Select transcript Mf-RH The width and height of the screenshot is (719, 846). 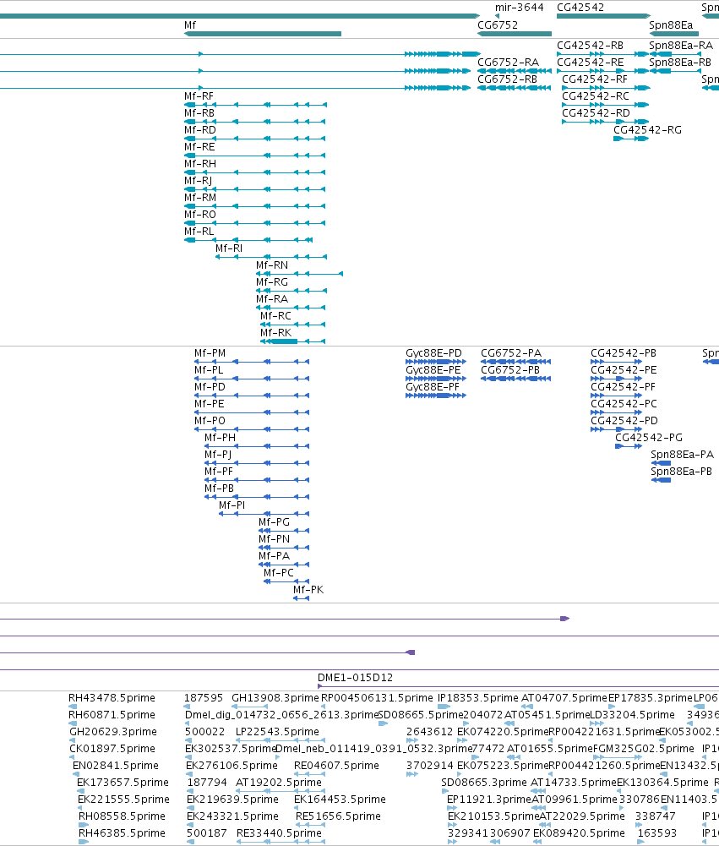199,164
